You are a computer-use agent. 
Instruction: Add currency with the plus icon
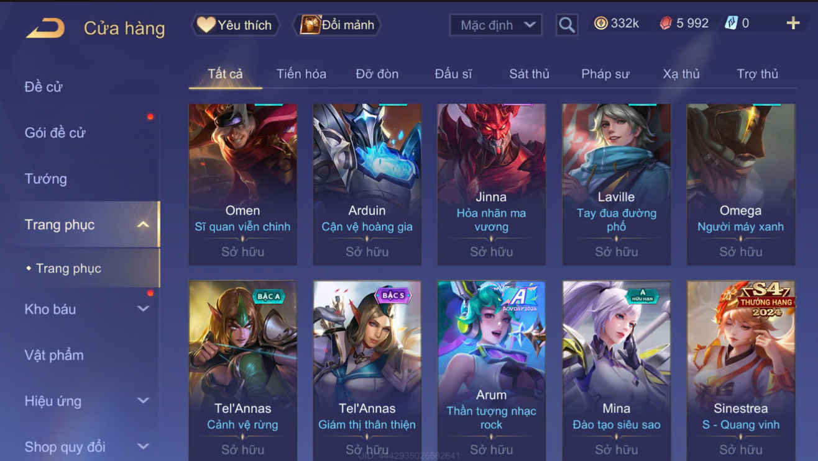793,24
